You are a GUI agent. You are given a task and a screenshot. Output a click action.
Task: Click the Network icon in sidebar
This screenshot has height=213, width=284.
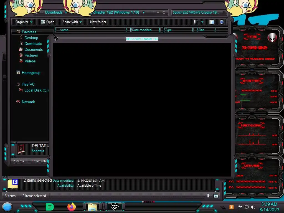18,102
